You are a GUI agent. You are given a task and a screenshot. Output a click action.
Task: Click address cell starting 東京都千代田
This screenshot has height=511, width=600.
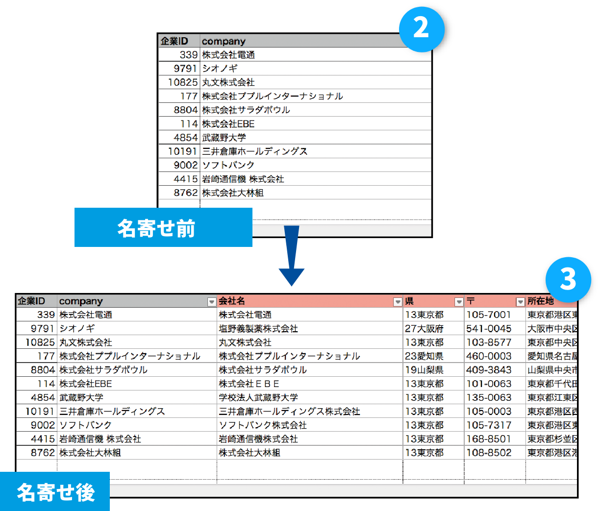[x=552, y=384]
